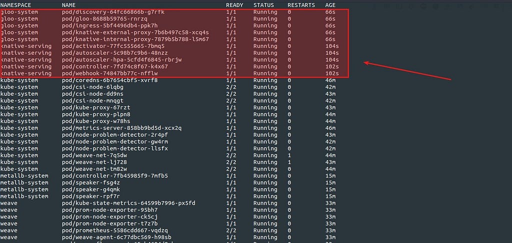Click 15m age of speaker-rpf7r row

[330, 197]
